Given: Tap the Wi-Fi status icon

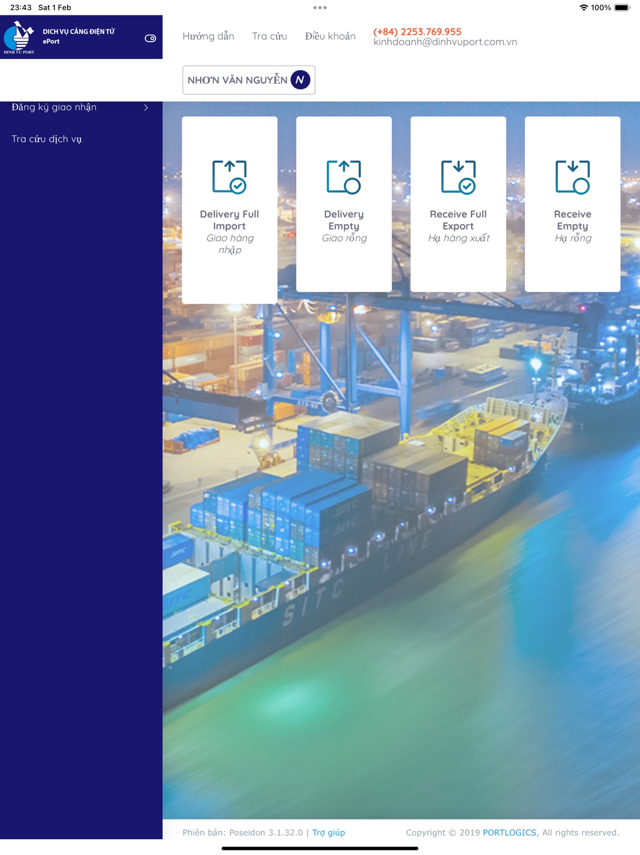Looking at the screenshot, I should [584, 7].
